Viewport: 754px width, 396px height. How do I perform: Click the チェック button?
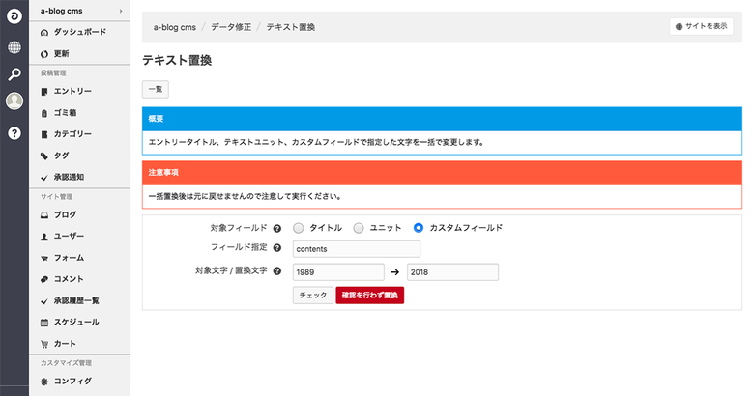pyautogui.click(x=313, y=296)
